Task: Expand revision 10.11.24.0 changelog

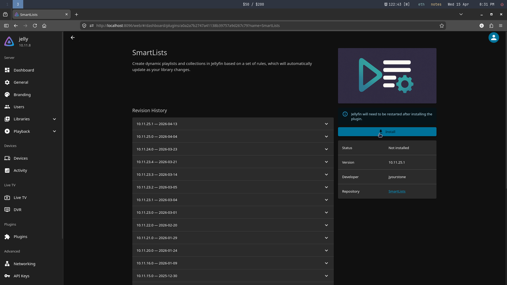Action: [x=233, y=149]
